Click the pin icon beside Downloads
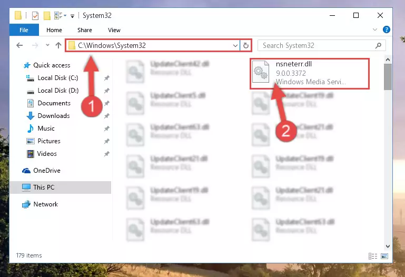This screenshot has width=405, height=277. (106, 116)
